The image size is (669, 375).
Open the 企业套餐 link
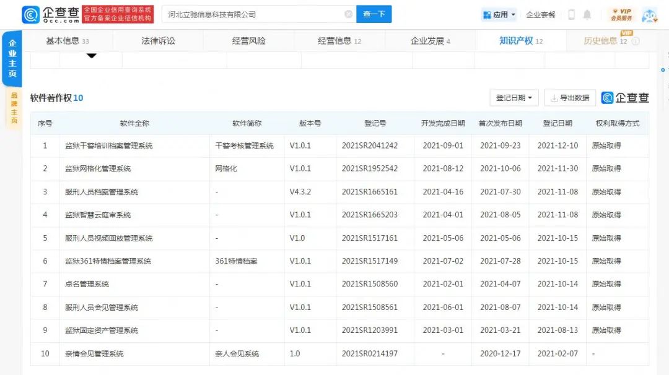[x=540, y=15]
